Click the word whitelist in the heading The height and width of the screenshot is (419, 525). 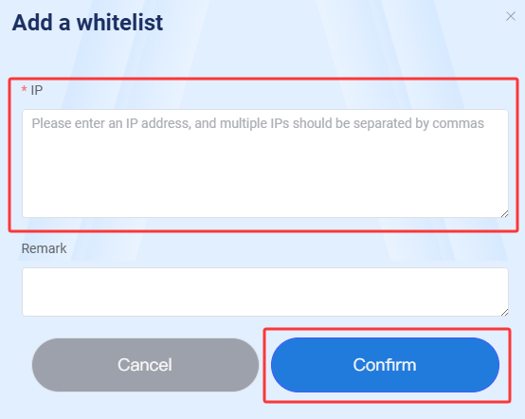[x=119, y=23]
